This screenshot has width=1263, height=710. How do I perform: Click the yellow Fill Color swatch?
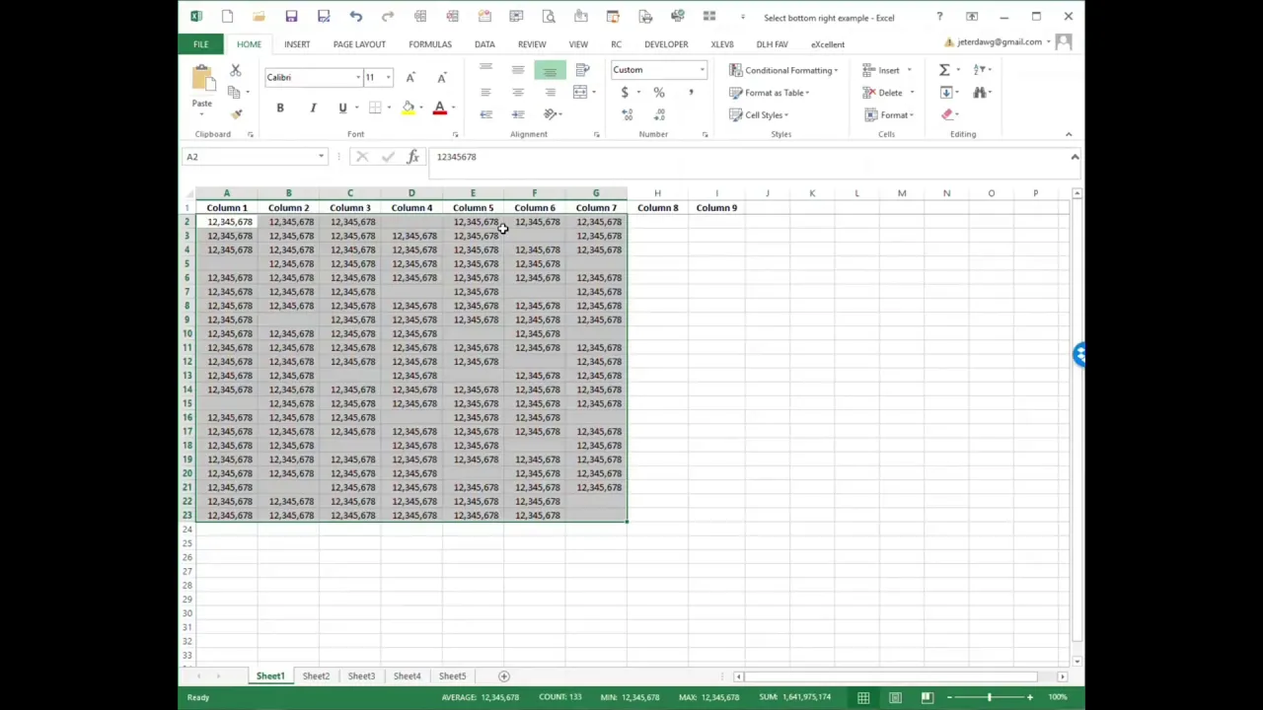tap(408, 107)
